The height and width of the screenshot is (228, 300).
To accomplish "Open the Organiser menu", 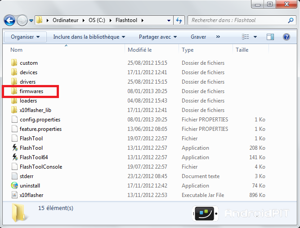I will pos(25,37).
